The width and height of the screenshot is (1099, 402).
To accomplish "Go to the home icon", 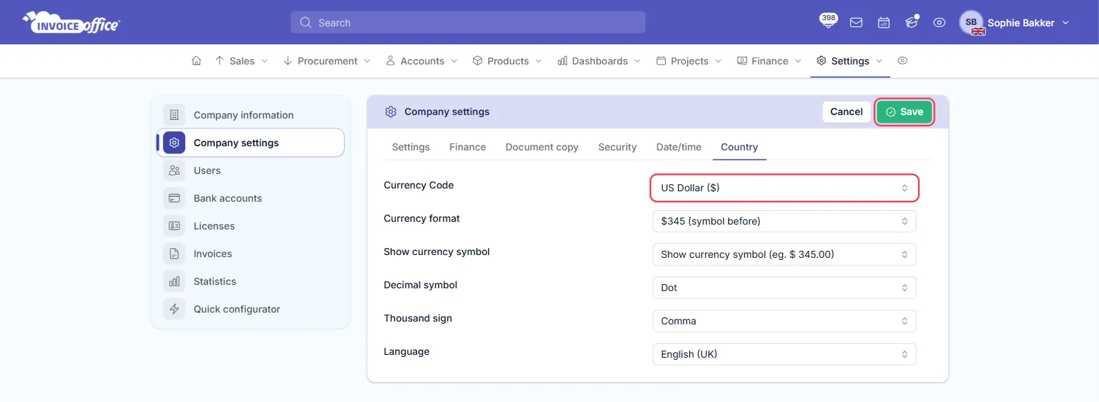I will (x=196, y=61).
